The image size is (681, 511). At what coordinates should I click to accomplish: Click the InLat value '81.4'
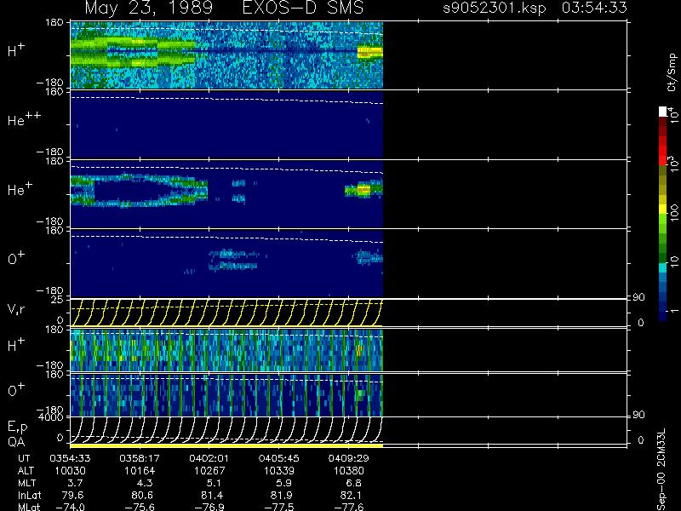[x=212, y=495]
